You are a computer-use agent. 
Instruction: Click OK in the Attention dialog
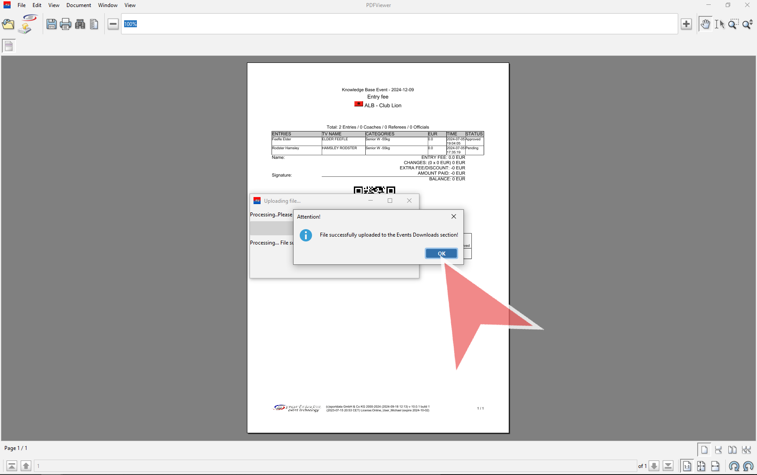(441, 253)
